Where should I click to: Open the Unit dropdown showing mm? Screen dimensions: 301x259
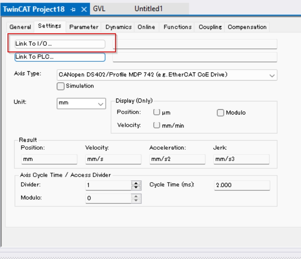click(81, 104)
